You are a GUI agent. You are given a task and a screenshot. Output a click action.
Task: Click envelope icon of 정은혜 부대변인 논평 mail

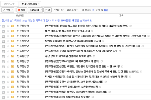[x=13, y=51]
